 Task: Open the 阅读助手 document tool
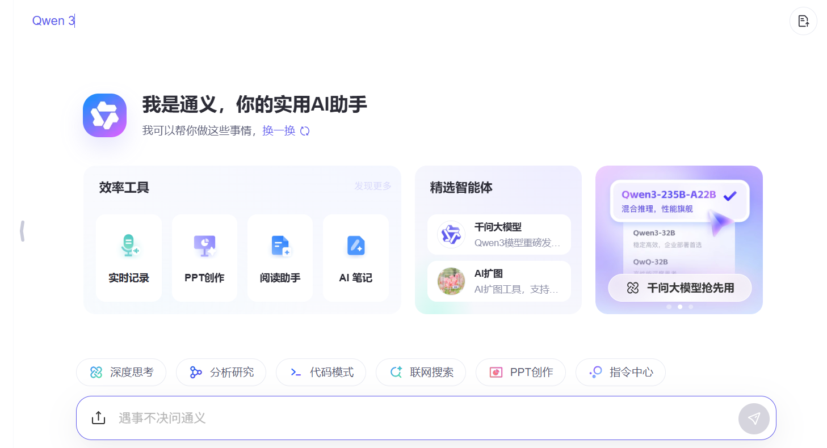280,258
